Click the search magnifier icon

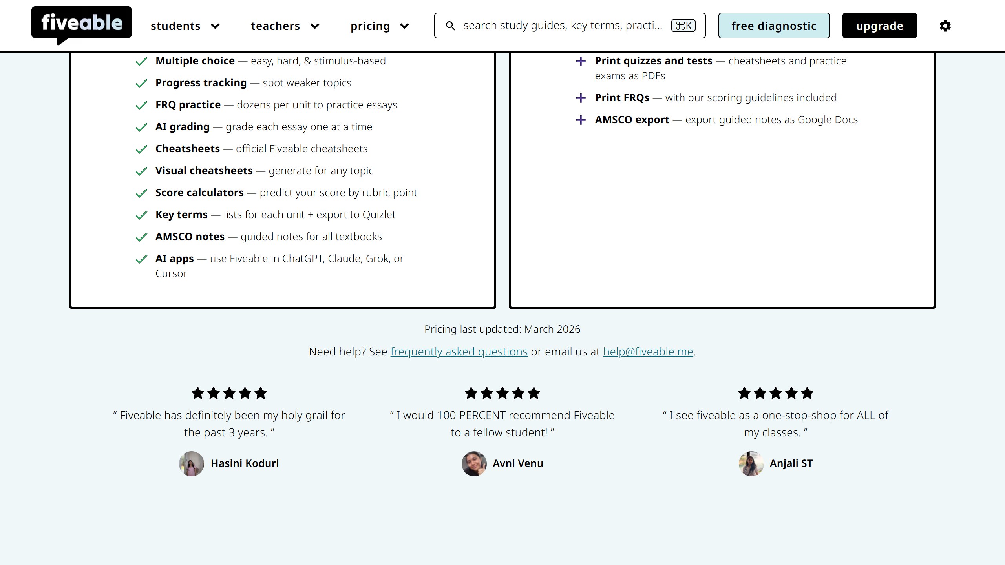pyautogui.click(x=450, y=26)
